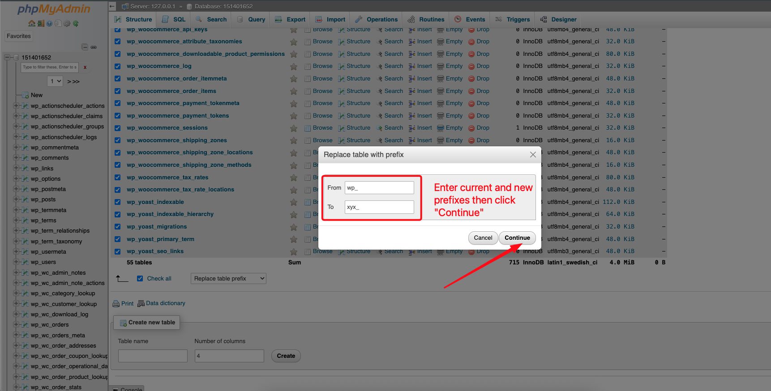Uncheck wp_yoast_seo_links table checkbox
The width and height of the screenshot is (771, 391).
117,251
